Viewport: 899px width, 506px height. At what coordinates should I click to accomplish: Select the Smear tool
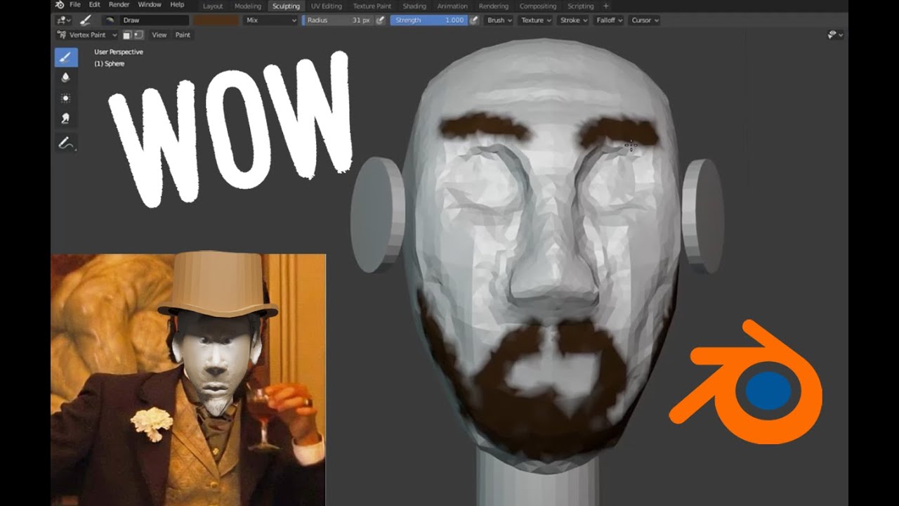click(x=66, y=119)
